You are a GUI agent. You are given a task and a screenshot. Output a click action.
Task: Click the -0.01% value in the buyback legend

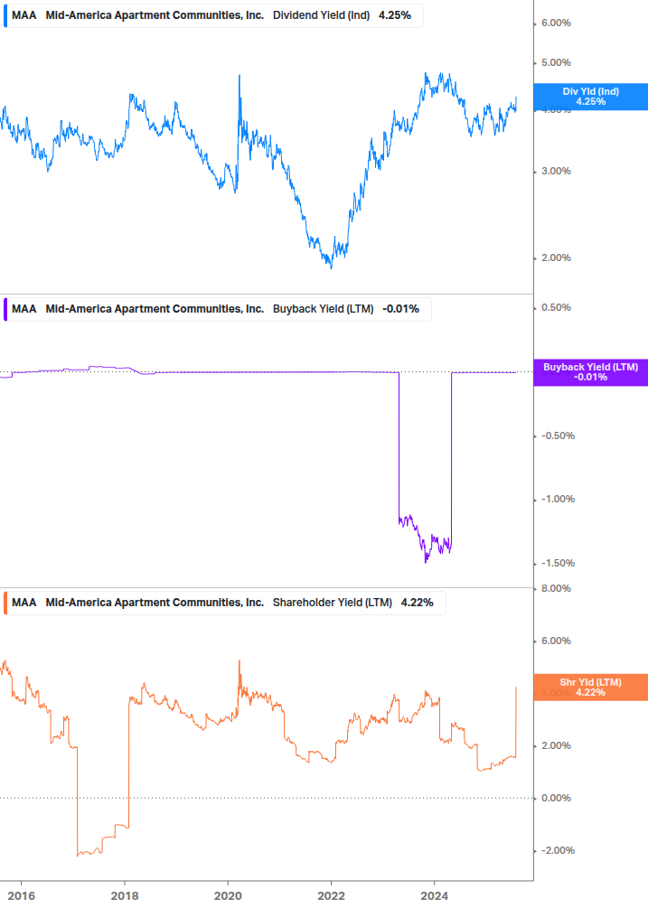point(400,309)
